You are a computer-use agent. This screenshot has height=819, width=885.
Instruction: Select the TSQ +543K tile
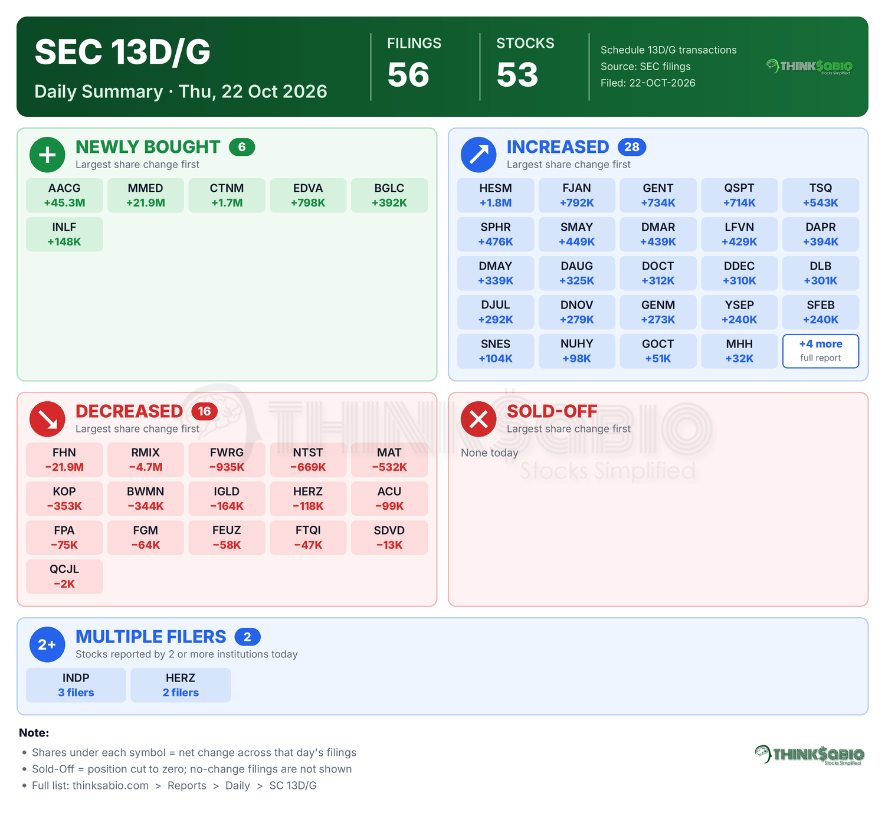[x=821, y=195]
